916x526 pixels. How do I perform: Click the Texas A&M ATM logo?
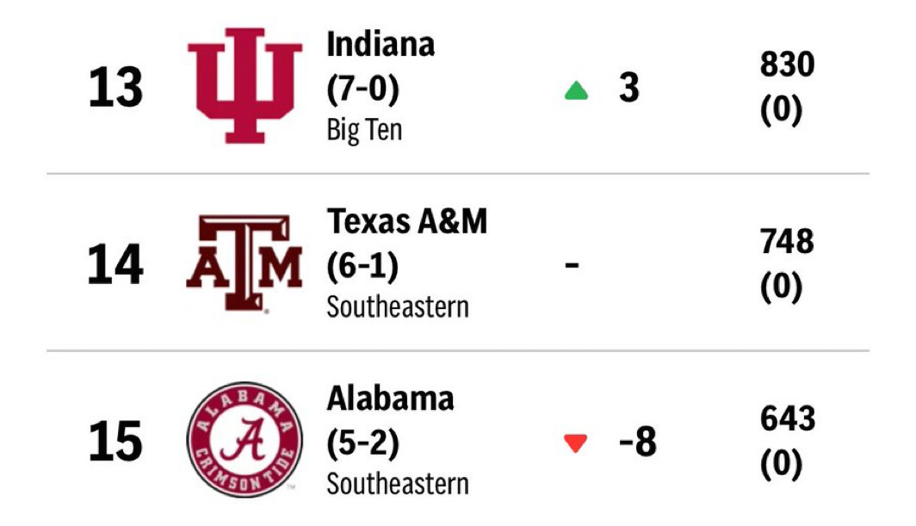244,263
